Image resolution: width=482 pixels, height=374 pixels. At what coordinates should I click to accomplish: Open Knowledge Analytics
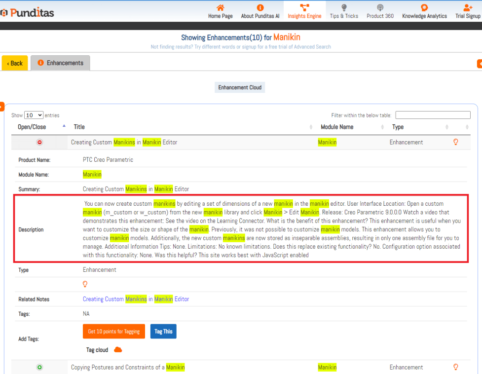tap(424, 8)
